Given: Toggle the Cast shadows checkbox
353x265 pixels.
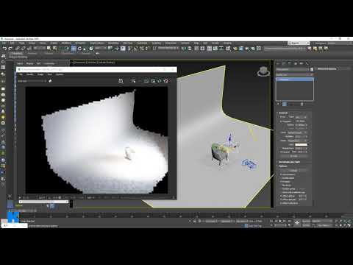Looking at the screenshot, I should coord(281,174).
